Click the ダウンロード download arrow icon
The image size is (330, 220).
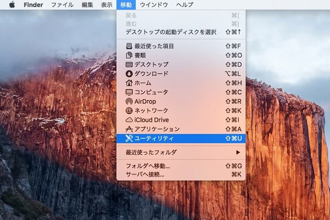[x=129, y=73]
